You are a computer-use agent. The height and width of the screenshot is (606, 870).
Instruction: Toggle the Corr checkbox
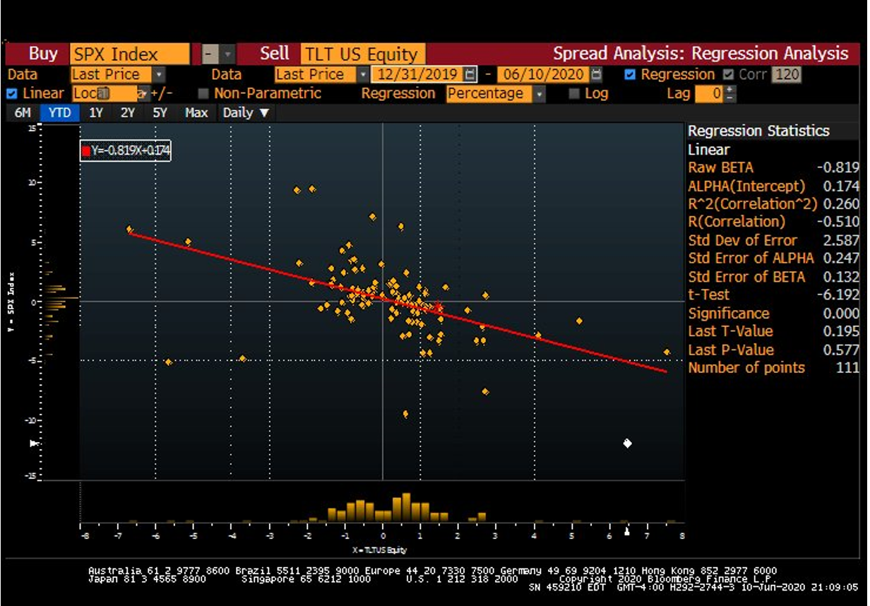click(727, 75)
